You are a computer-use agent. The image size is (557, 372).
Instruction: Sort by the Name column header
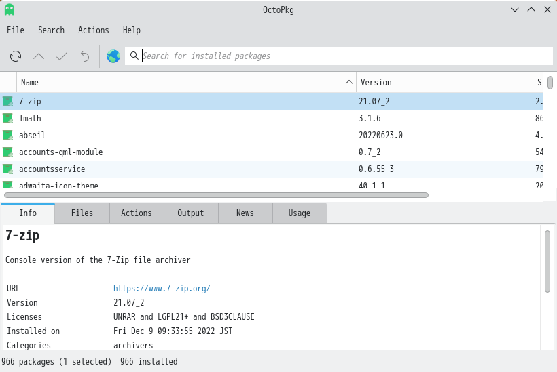[x=186, y=82]
